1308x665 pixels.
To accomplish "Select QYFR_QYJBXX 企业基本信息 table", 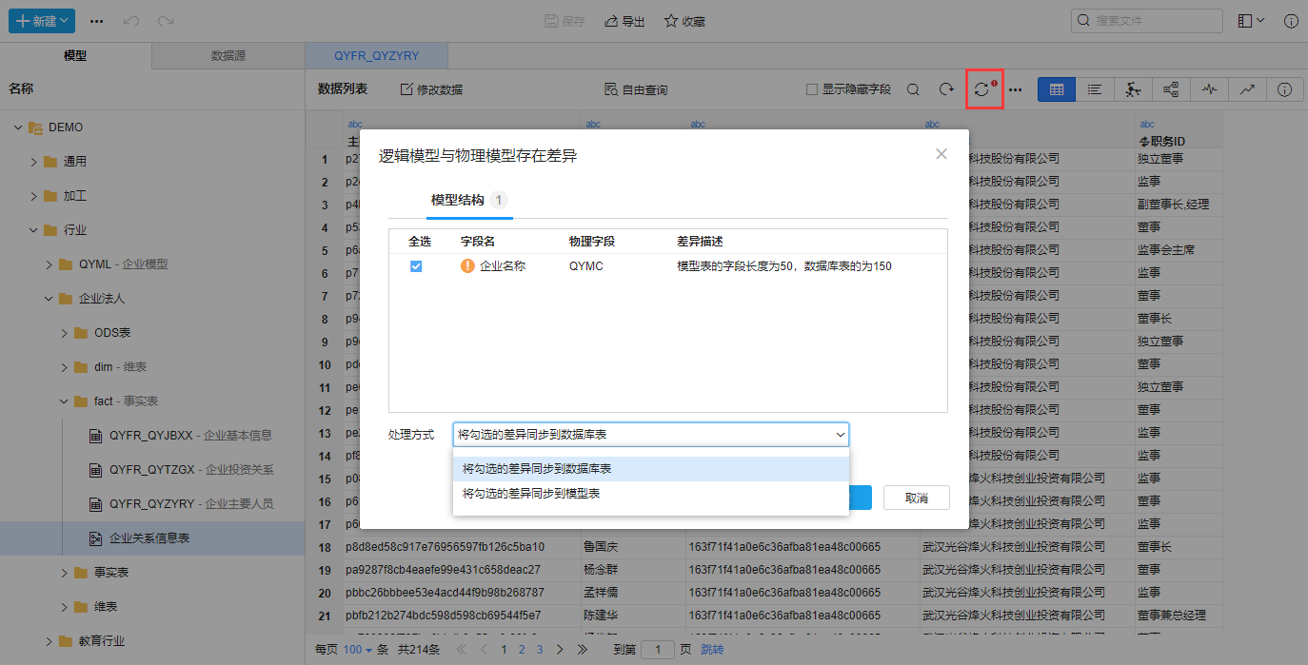I will click(x=190, y=436).
